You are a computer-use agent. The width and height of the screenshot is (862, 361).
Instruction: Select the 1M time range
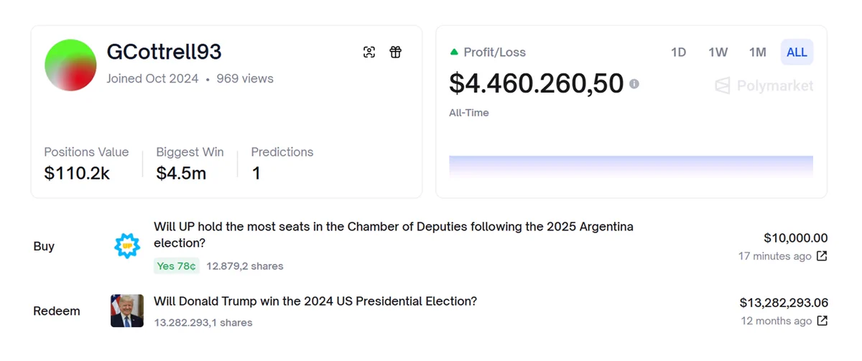[757, 52]
